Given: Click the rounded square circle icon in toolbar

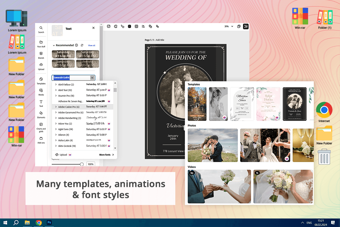Looking at the screenshot, I should click(136, 26).
